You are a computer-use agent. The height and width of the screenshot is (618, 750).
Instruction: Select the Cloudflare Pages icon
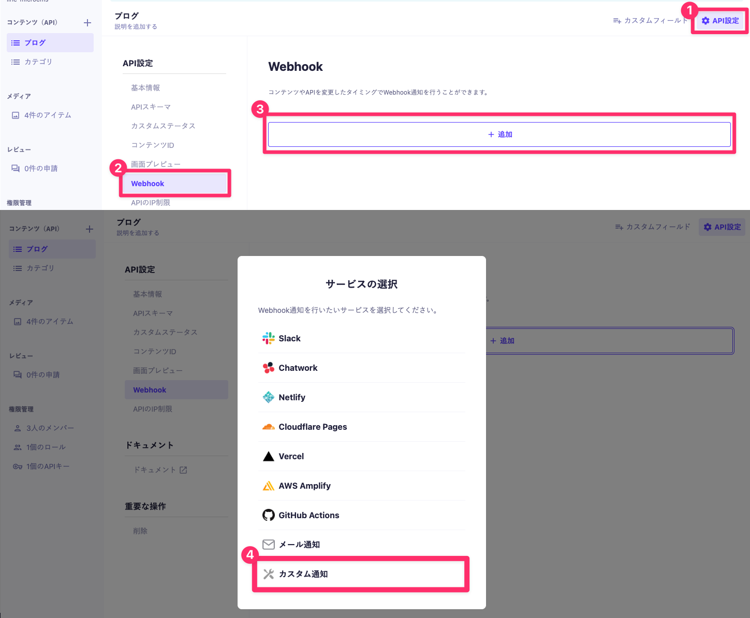[x=269, y=427]
